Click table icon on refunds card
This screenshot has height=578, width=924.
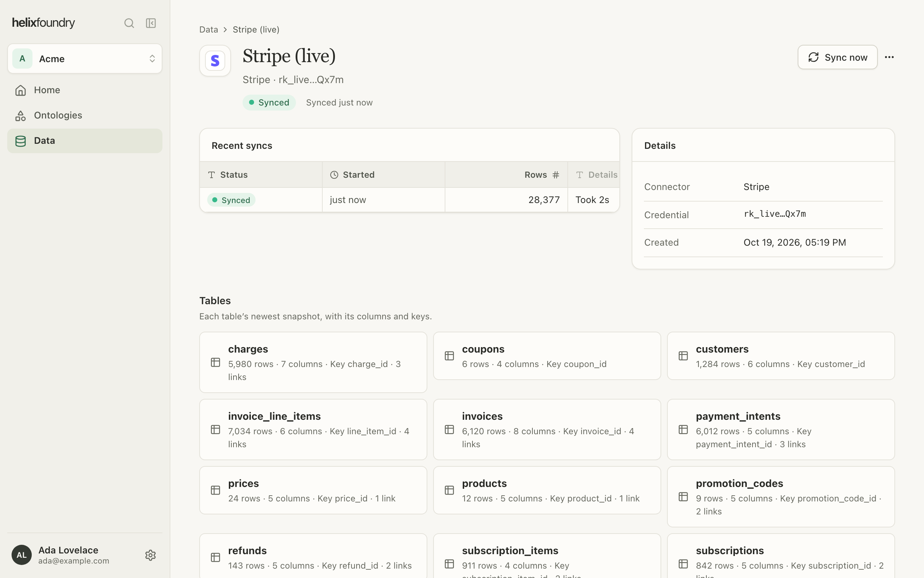coord(215,557)
